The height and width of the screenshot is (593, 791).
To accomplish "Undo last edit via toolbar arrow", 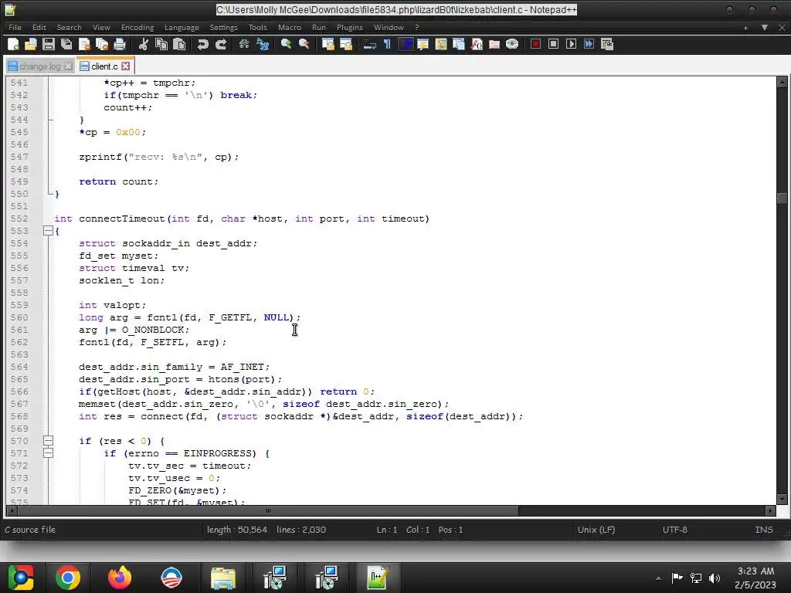I will (x=203, y=44).
